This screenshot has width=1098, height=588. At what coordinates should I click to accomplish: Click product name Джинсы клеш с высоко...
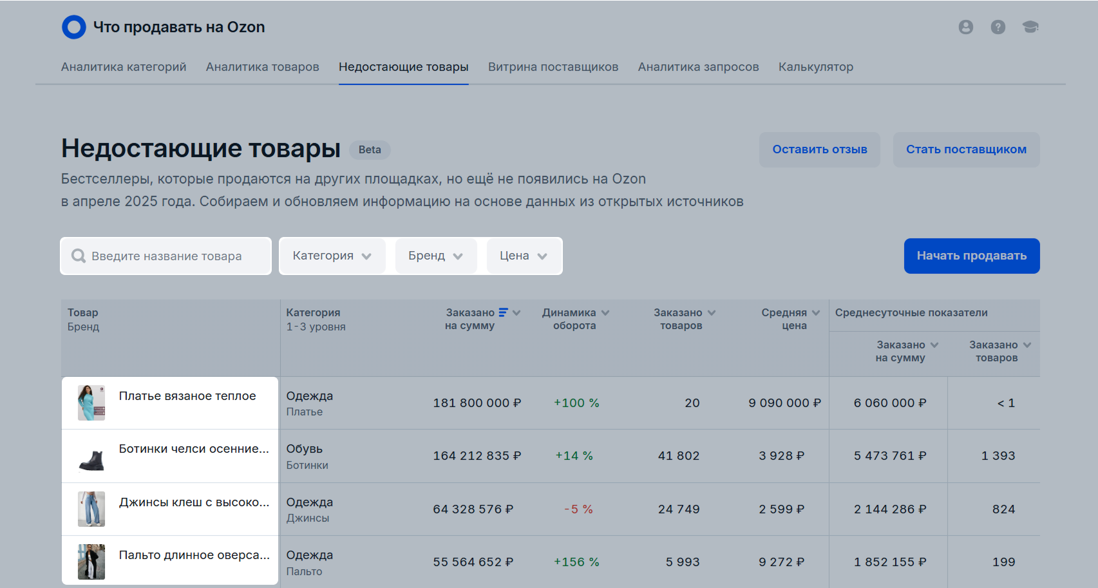click(x=194, y=502)
